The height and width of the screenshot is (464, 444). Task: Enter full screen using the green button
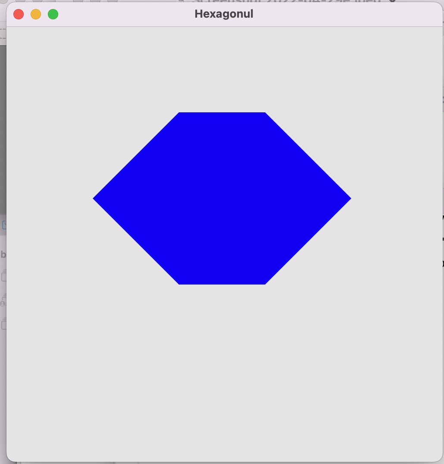point(53,14)
